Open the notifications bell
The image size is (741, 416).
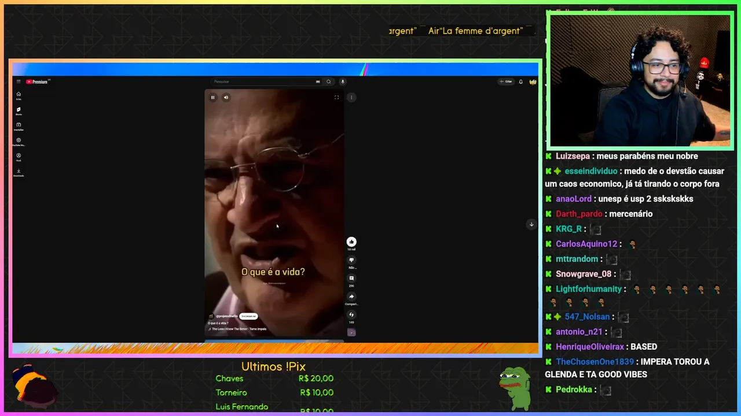coord(520,81)
